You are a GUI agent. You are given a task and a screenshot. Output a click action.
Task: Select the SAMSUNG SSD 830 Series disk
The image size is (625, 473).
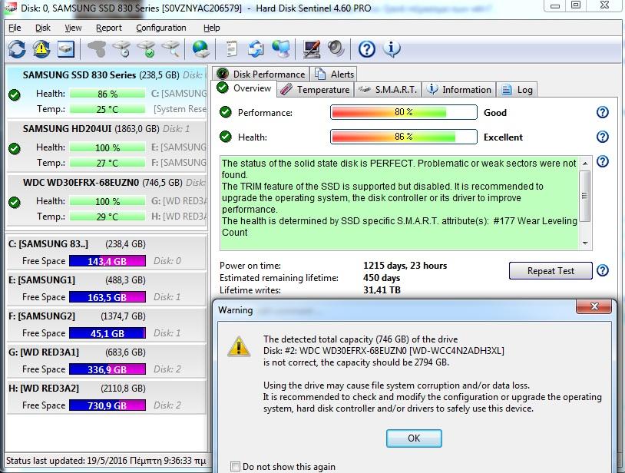pos(107,92)
